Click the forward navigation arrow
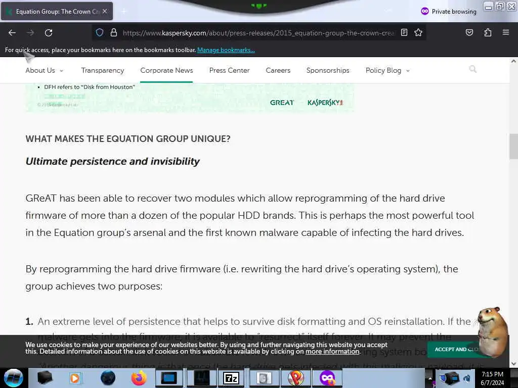518x388 pixels. click(30, 33)
